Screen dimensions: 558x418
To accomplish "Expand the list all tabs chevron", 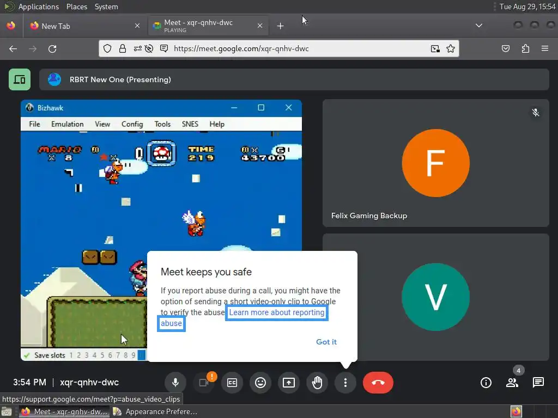I will pyautogui.click(x=479, y=26).
